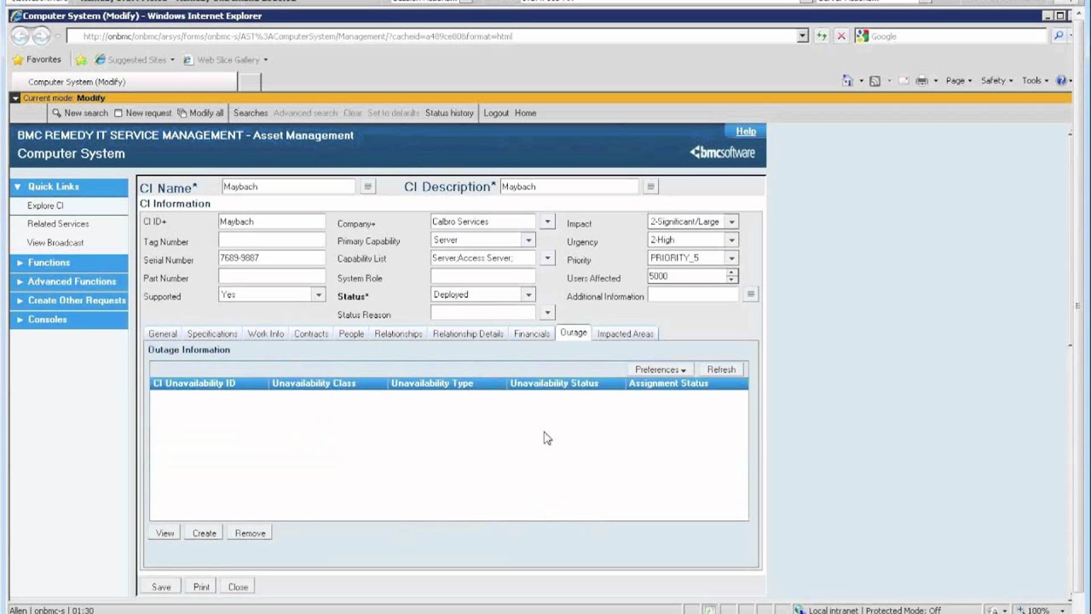Click the Logout link in toolbar
This screenshot has width=1091, height=614.
point(496,113)
